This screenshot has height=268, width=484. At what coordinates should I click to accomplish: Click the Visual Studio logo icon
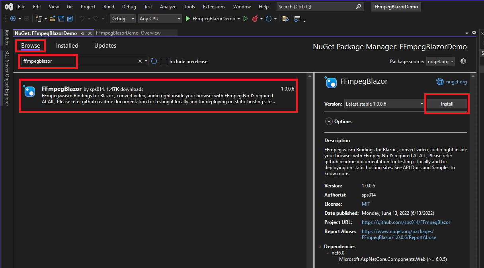click(9, 7)
